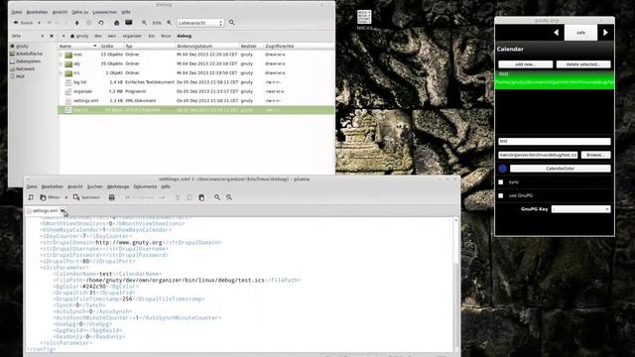
Task: Reload the debug folder view
Action: (101, 23)
